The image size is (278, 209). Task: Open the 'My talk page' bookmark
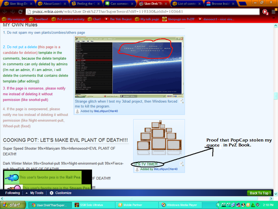(147, 19)
